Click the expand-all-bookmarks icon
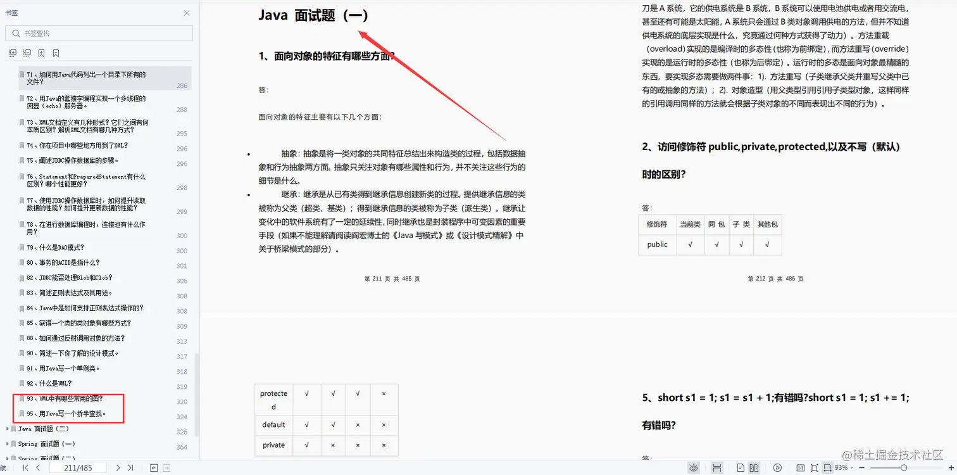 click(x=12, y=53)
